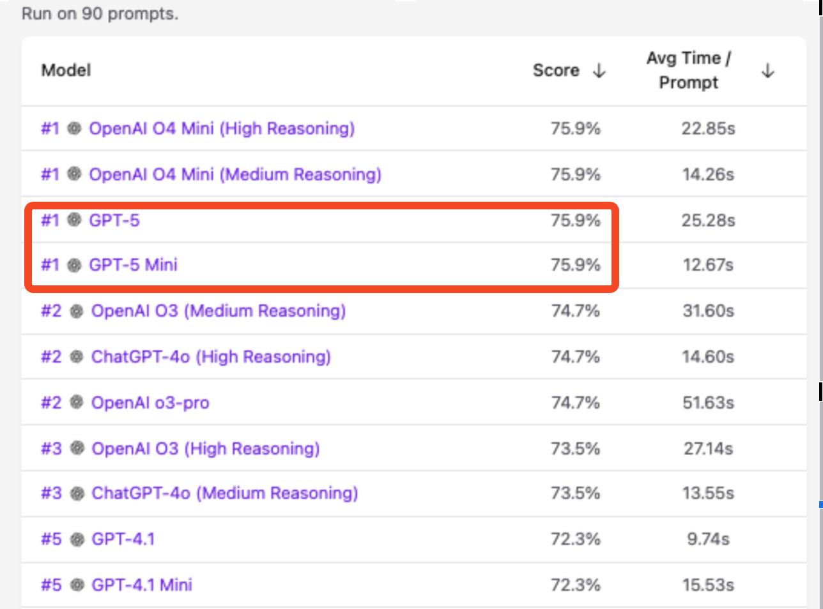Screen dimensions: 823x609
Task: Click OpenAI logo beside ChatGPT-4o (Medium Reasoning)
Action: 77,493
